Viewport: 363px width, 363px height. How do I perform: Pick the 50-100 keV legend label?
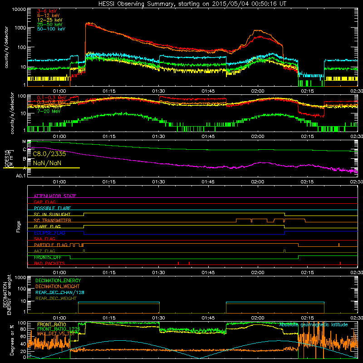[51, 29]
